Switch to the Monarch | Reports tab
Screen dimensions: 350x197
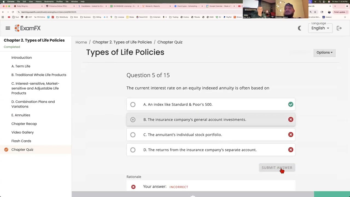tap(156, 6)
